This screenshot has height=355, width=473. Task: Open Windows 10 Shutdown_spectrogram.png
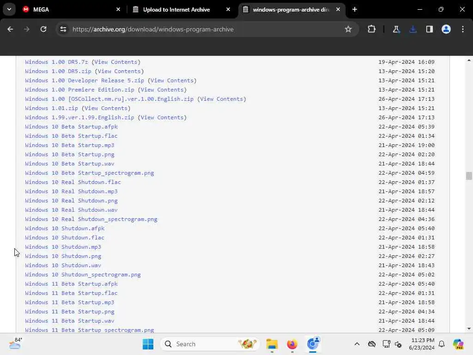tap(83, 275)
